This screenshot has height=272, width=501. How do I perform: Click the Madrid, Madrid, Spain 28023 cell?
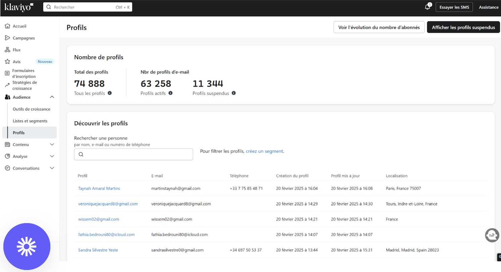pos(412,250)
